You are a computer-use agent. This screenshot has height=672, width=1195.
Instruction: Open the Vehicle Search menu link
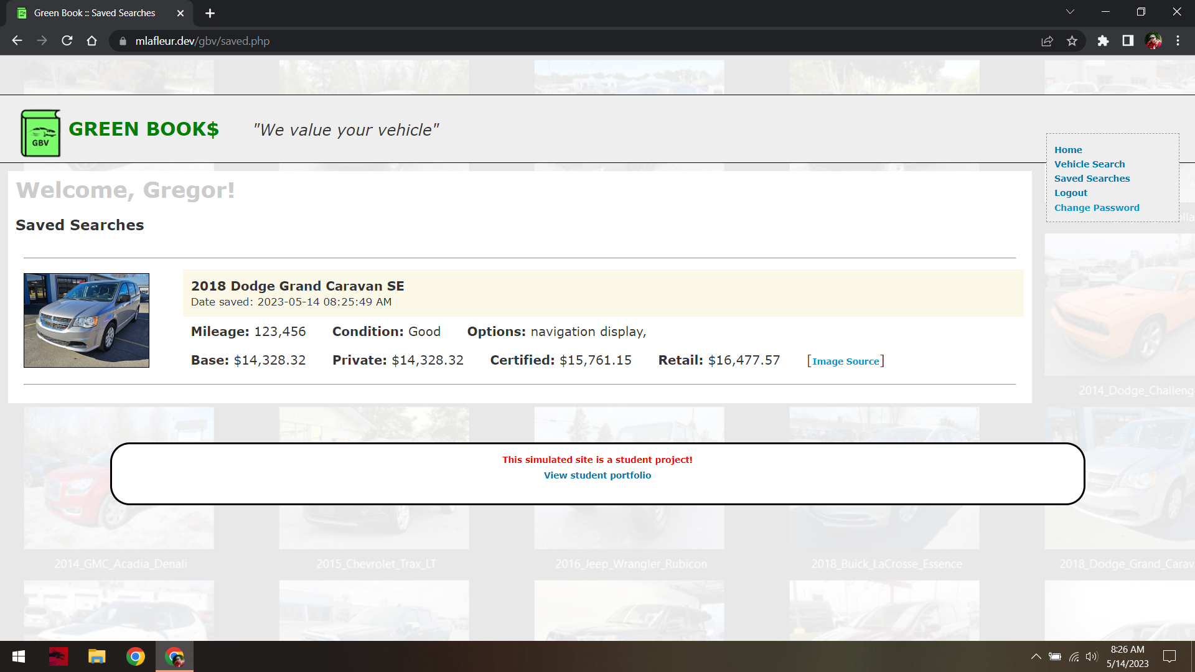click(x=1089, y=164)
